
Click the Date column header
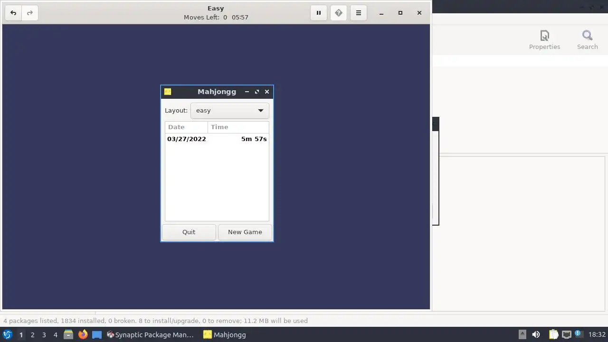click(186, 127)
